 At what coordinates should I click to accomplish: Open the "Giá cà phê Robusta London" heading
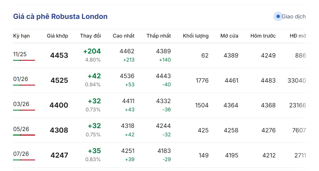[x=60, y=17]
